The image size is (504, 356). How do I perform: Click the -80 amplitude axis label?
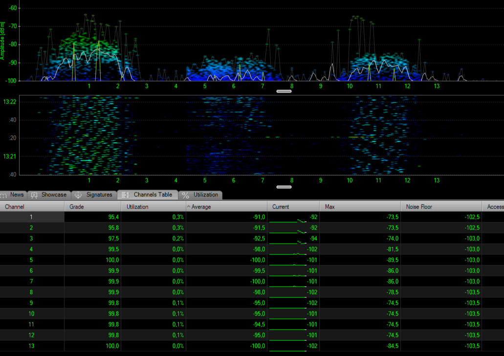tap(13, 44)
